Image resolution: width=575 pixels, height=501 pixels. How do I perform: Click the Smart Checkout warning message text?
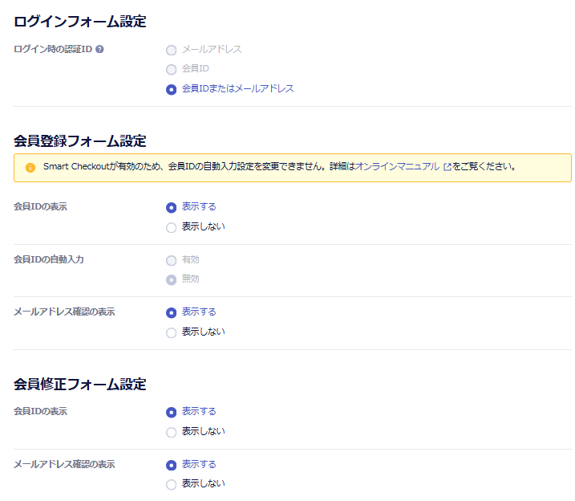tap(279, 167)
